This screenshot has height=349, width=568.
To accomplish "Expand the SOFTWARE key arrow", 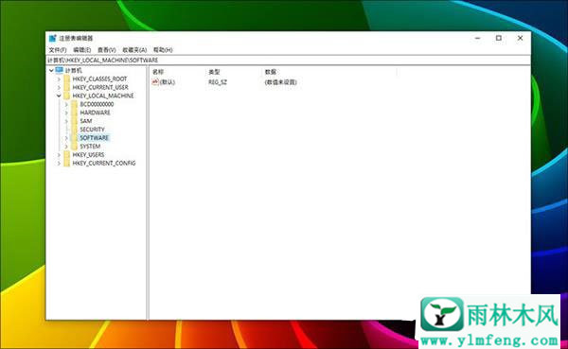I will coord(66,138).
